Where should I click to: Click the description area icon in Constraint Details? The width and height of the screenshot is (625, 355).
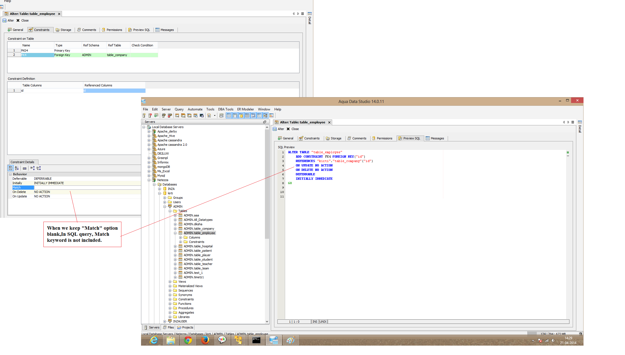25,168
